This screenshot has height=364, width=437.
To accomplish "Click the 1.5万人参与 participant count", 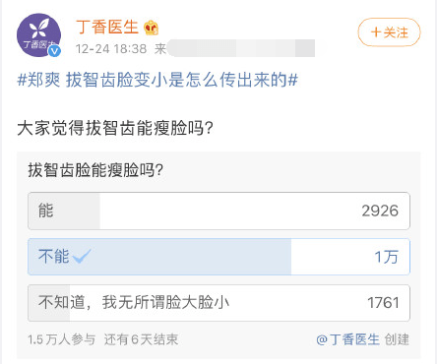I will tap(62, 339).
